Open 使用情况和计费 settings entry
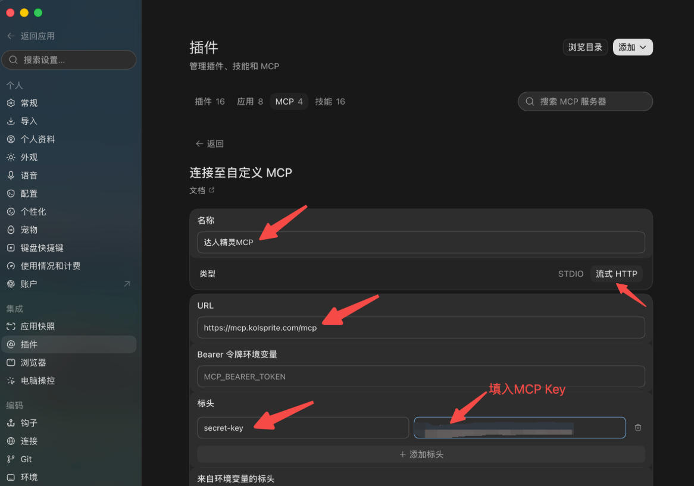The height and width of the screenshot is (486, 694). point(68,266)
